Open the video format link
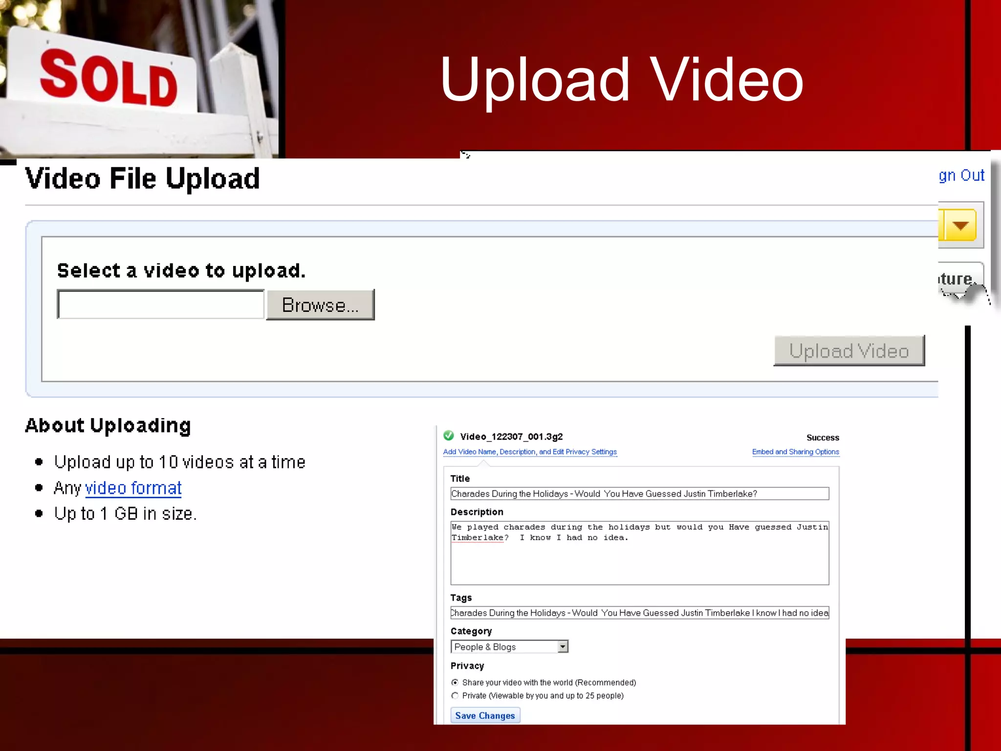The width and height of the screenshot is (1001, 751). point(133,488)
